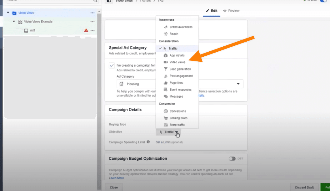Toggle Campaign Budget Optimization on
This screenshot has height=191, width=330.
(232, 158)
